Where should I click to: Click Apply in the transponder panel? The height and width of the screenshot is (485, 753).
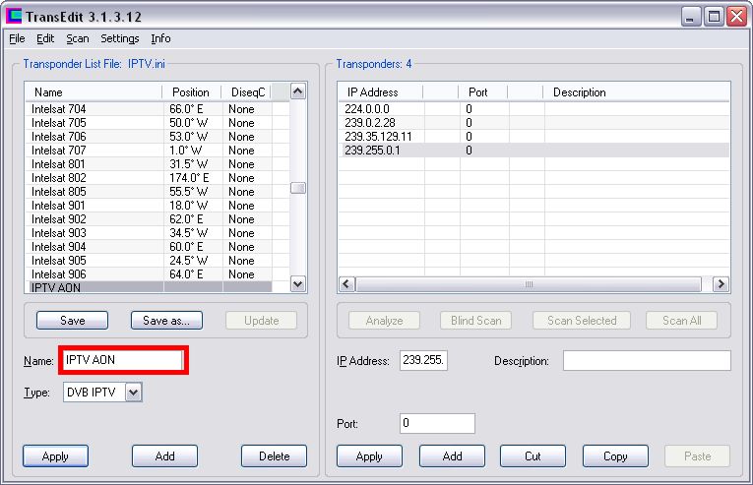[369, 456]
